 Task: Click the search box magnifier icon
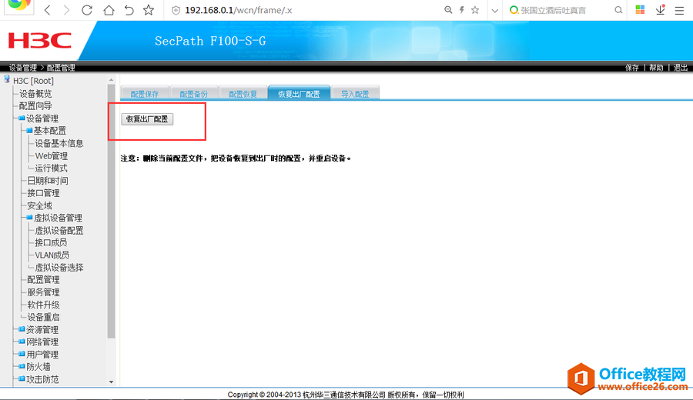pyautogui.click(x=618, y=10)
